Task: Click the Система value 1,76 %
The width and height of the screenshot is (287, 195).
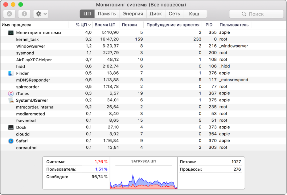Action: [x=101, y=162]
